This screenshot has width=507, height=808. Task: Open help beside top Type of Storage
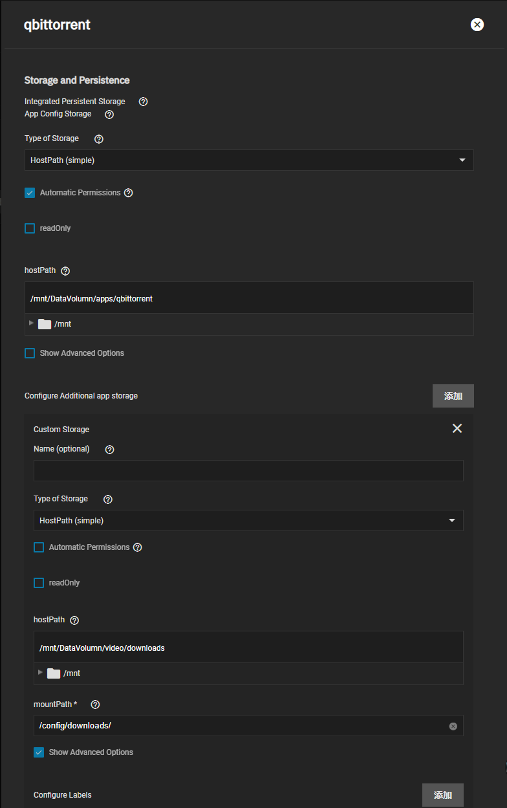(99, 139)
